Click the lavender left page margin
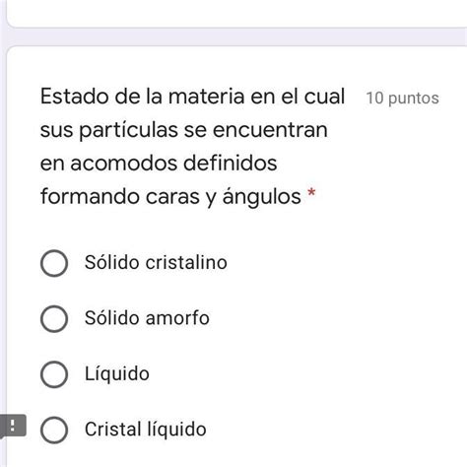Viewport: 467px width, 467px height. 3,230
